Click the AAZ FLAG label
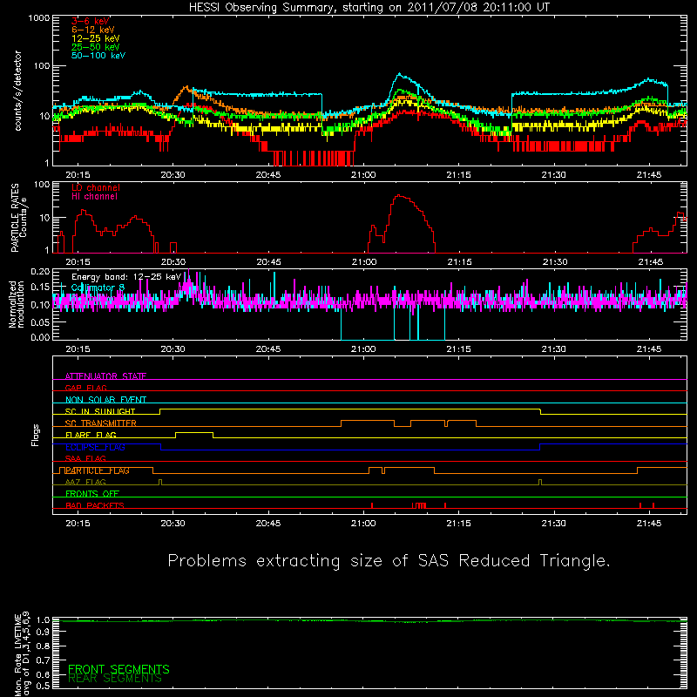The width and height of the screenshot is (697, 697). coord(85,482)
